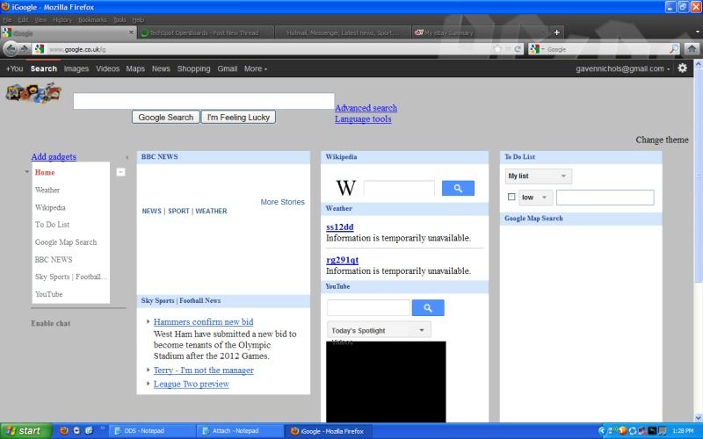
Task: Open the Start menu
Action: 25,431
